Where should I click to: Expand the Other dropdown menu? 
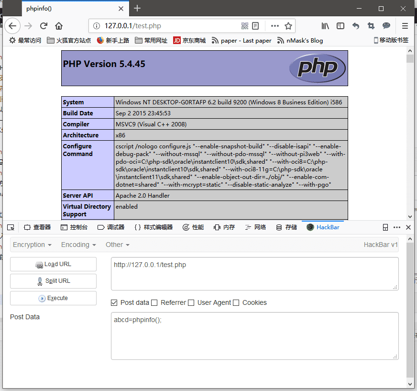pos(118,245)
